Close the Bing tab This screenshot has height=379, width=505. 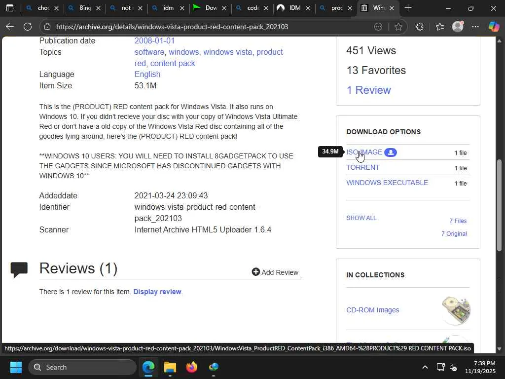click(x=98, y=8)
